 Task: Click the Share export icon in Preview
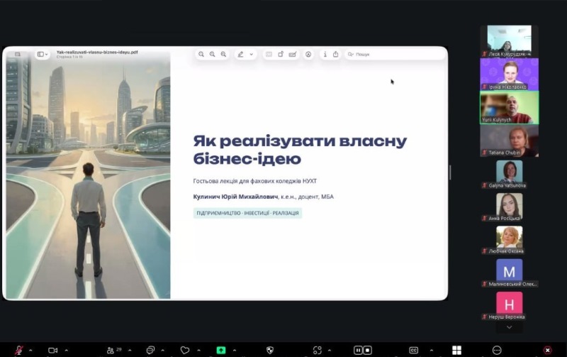(335, 55)
